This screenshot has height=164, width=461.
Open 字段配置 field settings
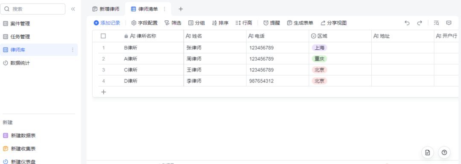(144, 23)
